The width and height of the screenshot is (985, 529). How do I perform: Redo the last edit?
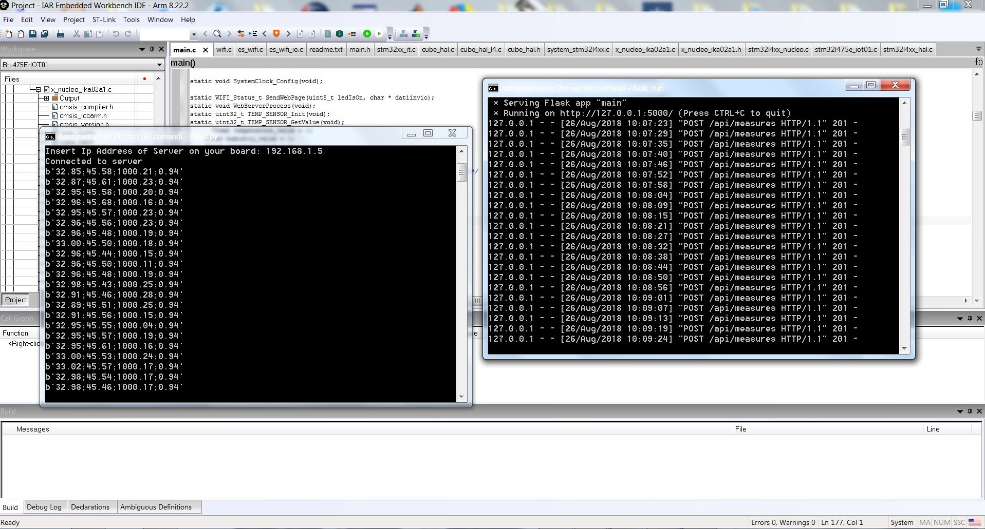coord(128,34)
